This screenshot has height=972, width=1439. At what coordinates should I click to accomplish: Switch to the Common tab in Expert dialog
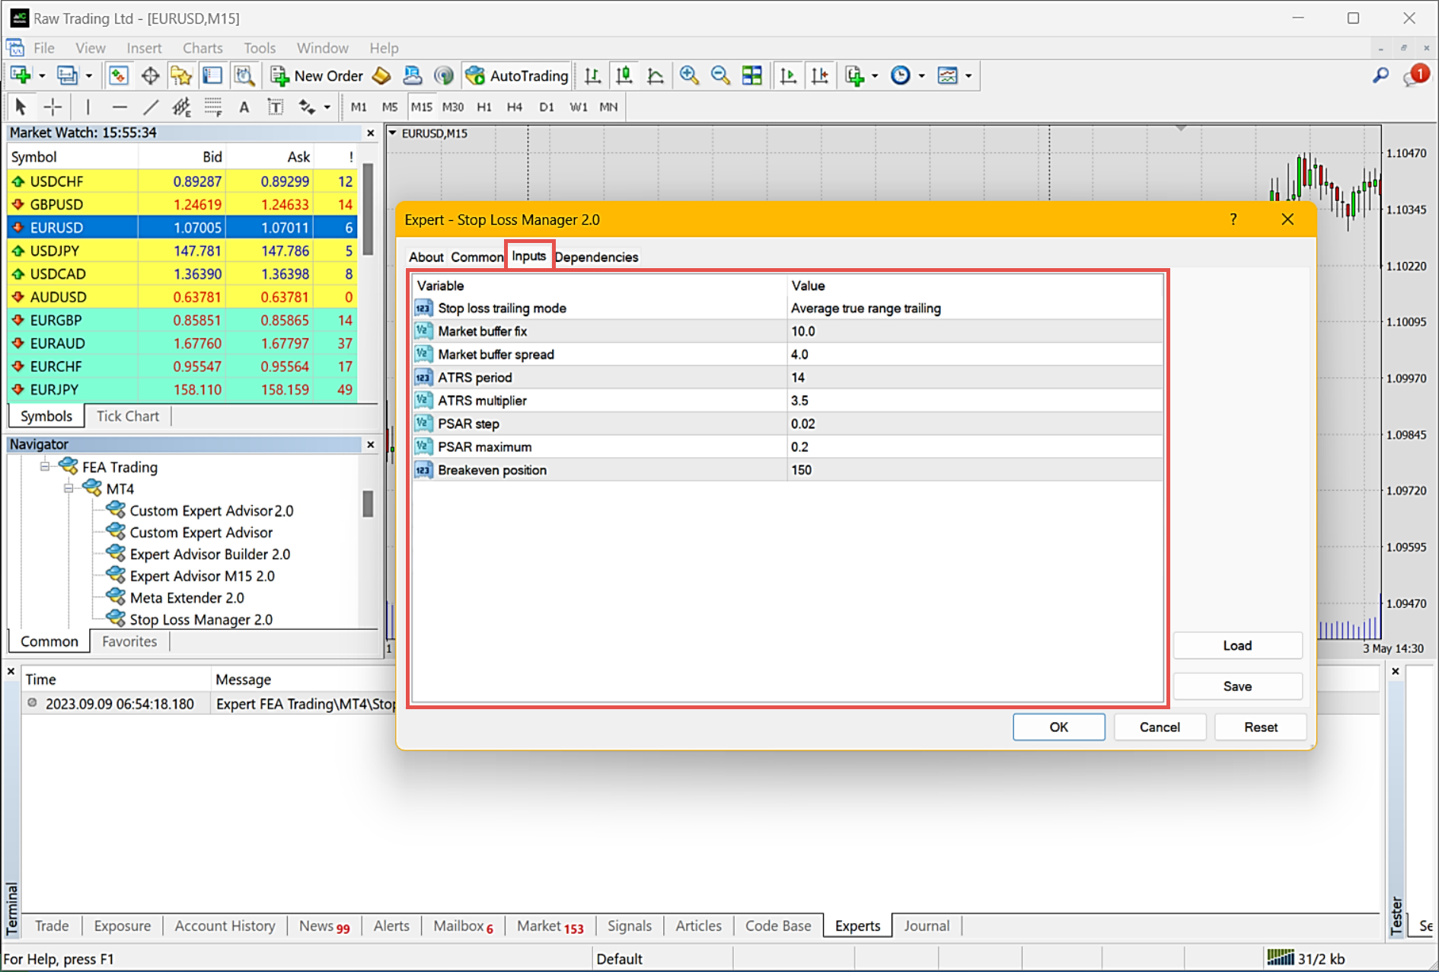pyautogui.click(x=477, y=257)
